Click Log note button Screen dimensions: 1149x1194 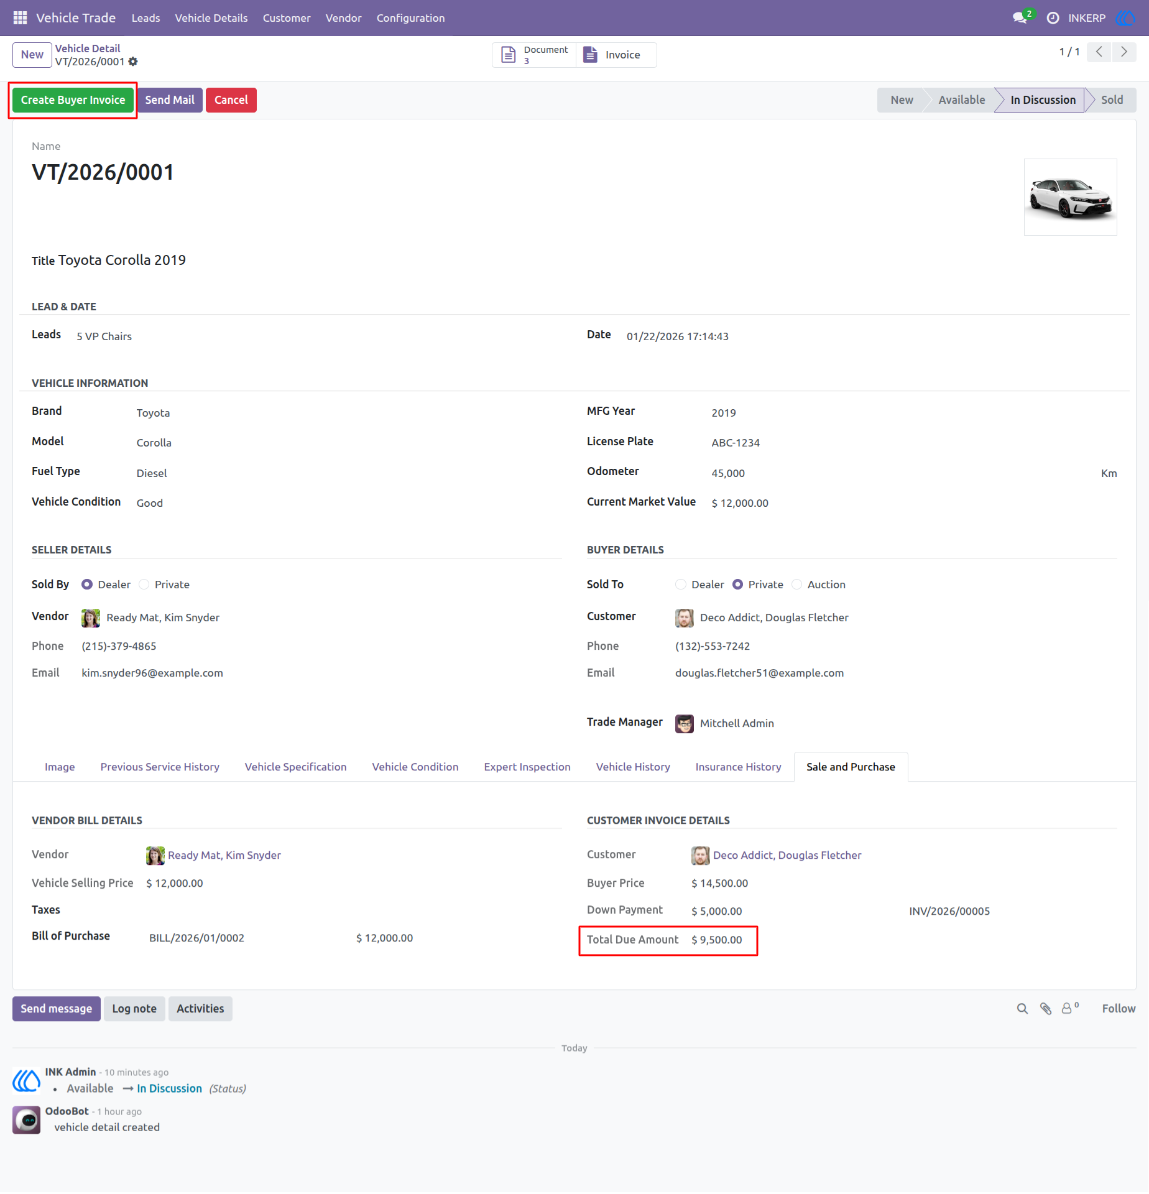(134, 1009)
